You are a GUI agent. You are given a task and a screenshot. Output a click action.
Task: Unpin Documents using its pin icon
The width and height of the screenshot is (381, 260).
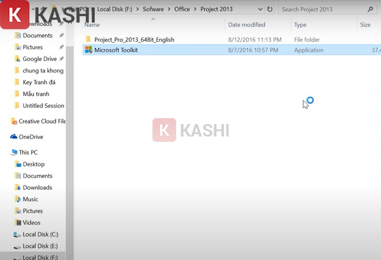coord(61,36)
